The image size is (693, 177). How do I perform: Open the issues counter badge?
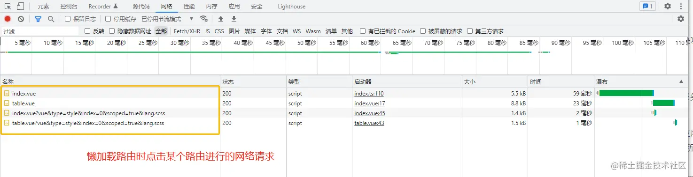tap(648, 6)
